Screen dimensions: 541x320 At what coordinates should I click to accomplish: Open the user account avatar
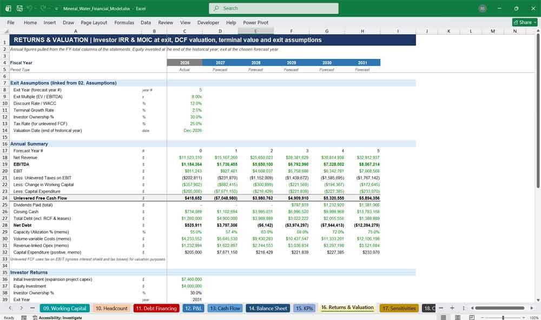point(483,9)
